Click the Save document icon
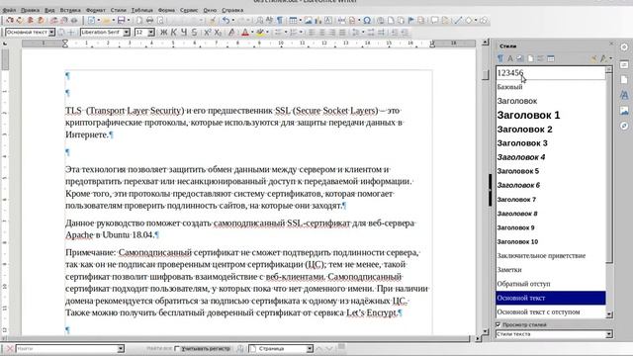The height and width of the screenshot is (356, 633). coord(121,20)
